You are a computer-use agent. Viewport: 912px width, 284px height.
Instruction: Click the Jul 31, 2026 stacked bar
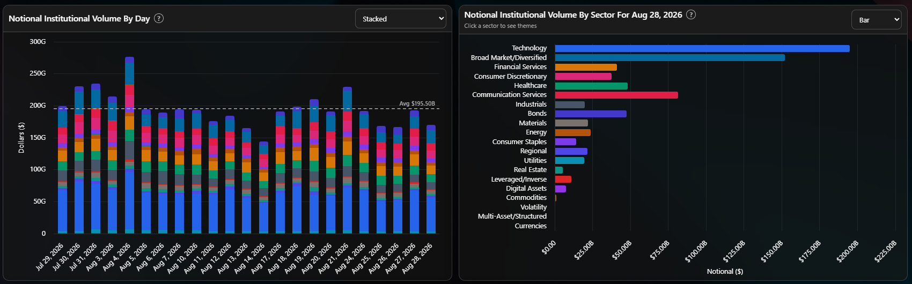[95, 159]
